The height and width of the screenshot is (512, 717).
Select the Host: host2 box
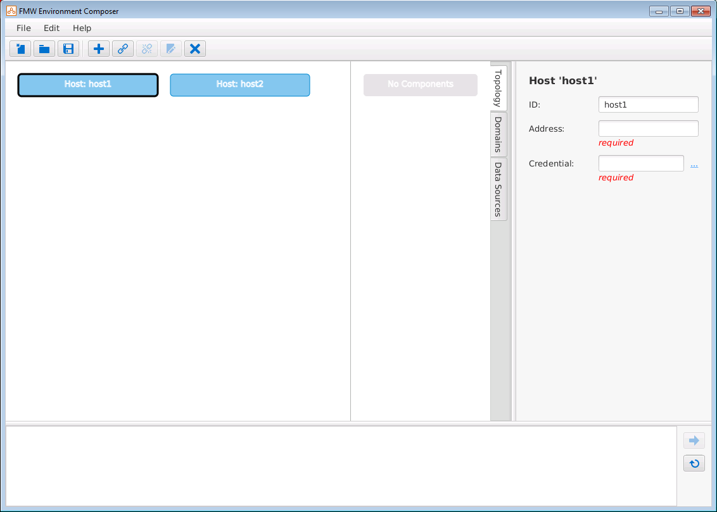240,85
